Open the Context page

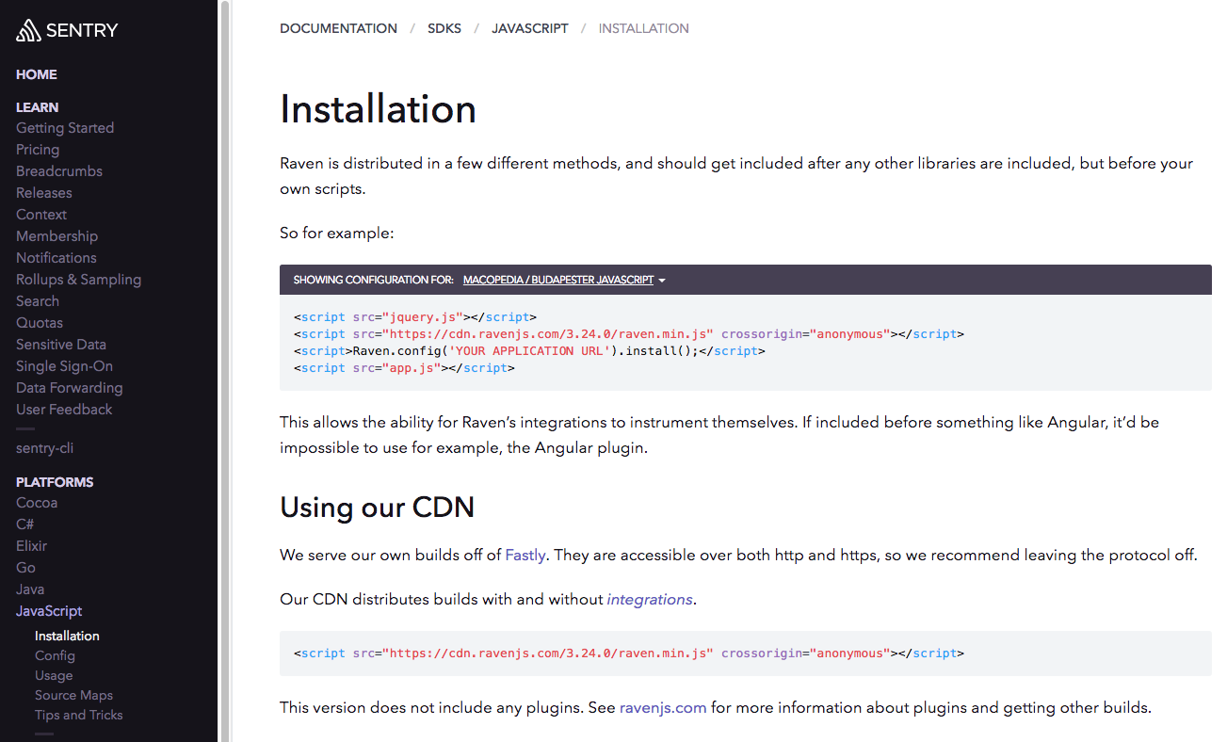41,215
